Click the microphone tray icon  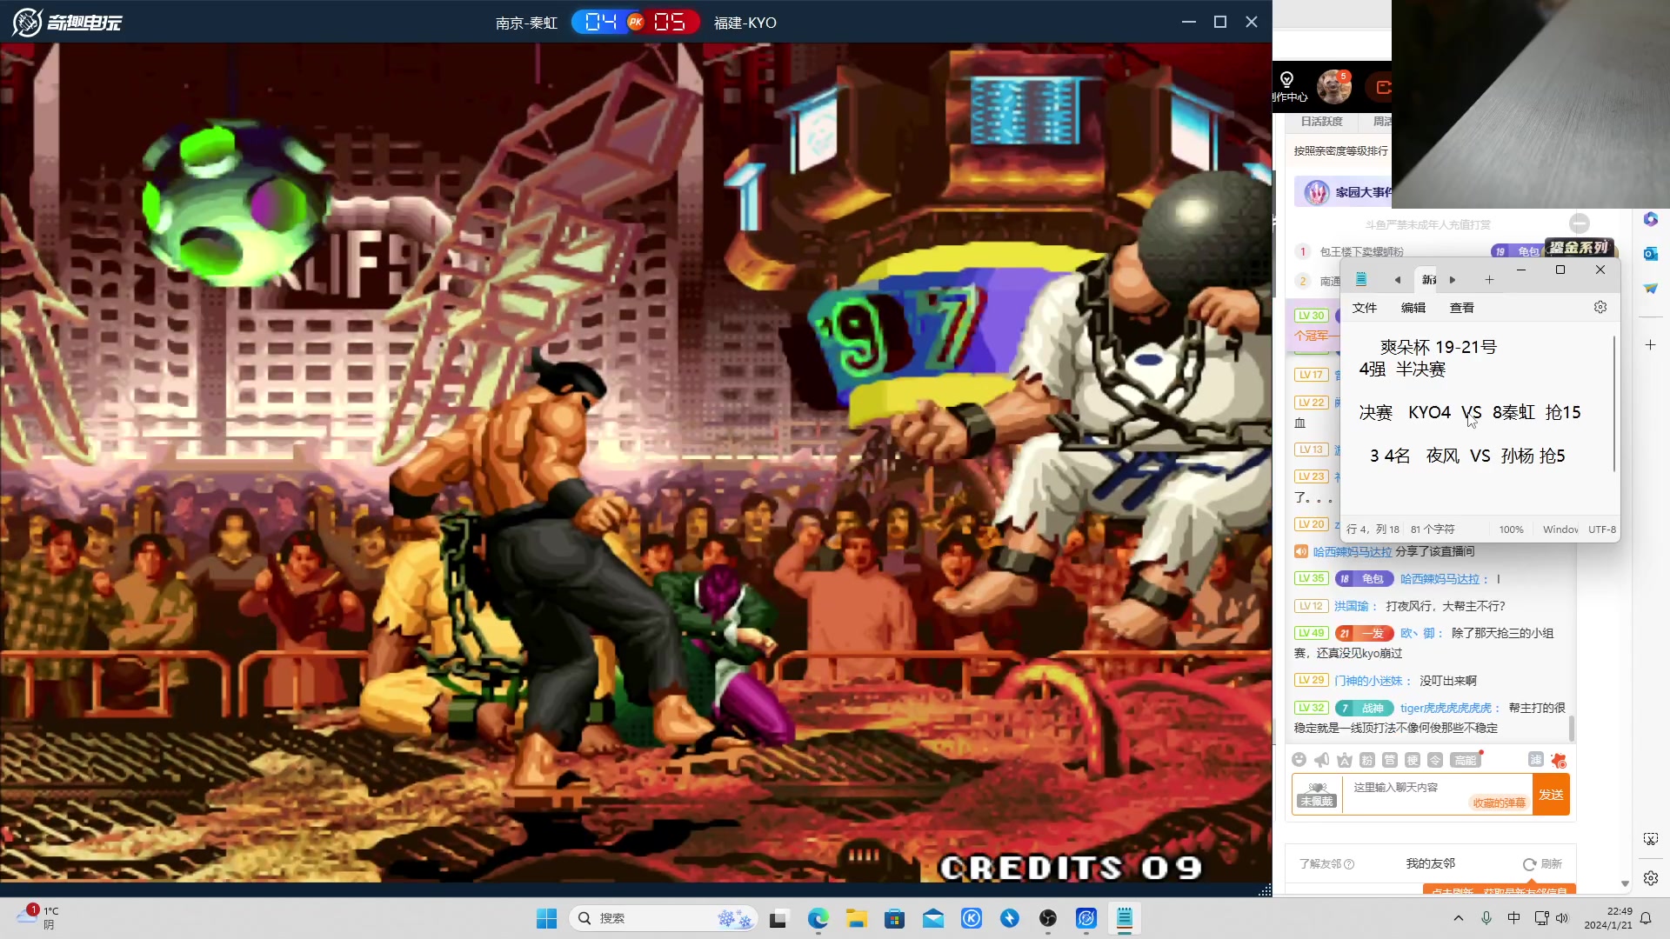(x=1486, y=918)
